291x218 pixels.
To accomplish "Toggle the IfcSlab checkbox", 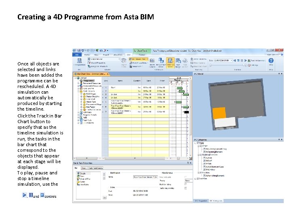I will click(205, 163).
